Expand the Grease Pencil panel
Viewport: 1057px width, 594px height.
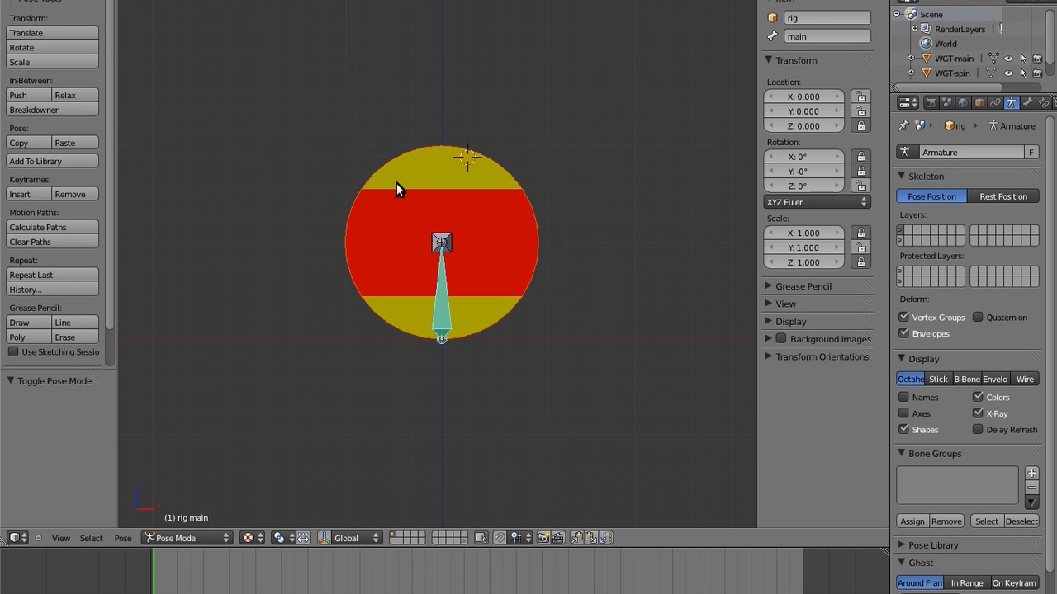769,286
